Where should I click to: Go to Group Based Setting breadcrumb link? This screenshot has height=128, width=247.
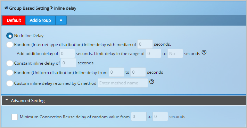(x=29, y=8)
